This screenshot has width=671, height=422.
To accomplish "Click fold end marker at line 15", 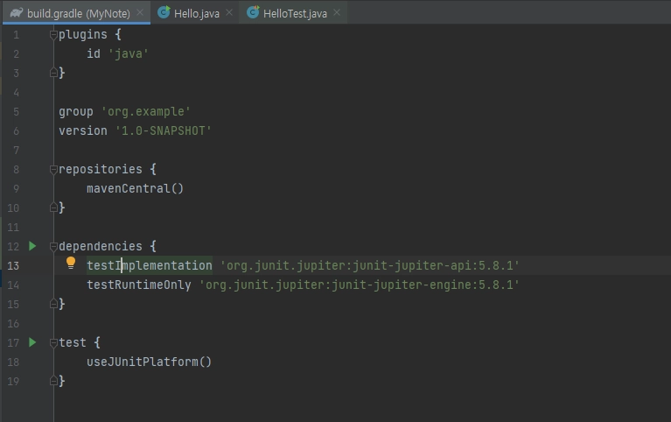I will (53, 304).
